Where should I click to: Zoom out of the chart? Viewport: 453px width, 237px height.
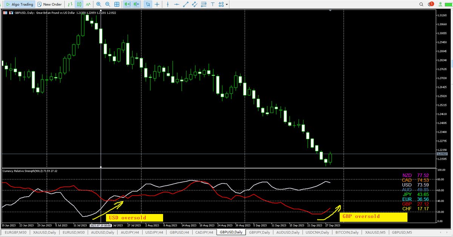(x=108, y=5)
